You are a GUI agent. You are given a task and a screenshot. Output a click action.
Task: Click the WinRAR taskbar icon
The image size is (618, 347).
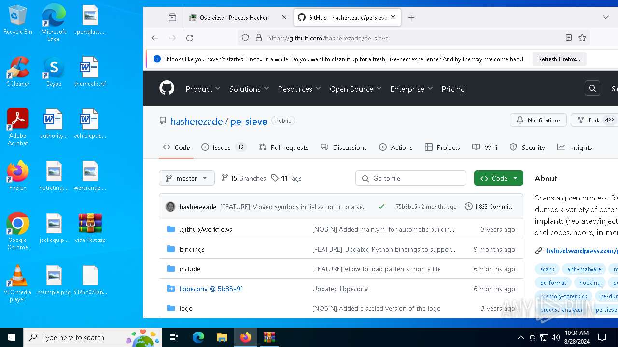click(269, 337)
